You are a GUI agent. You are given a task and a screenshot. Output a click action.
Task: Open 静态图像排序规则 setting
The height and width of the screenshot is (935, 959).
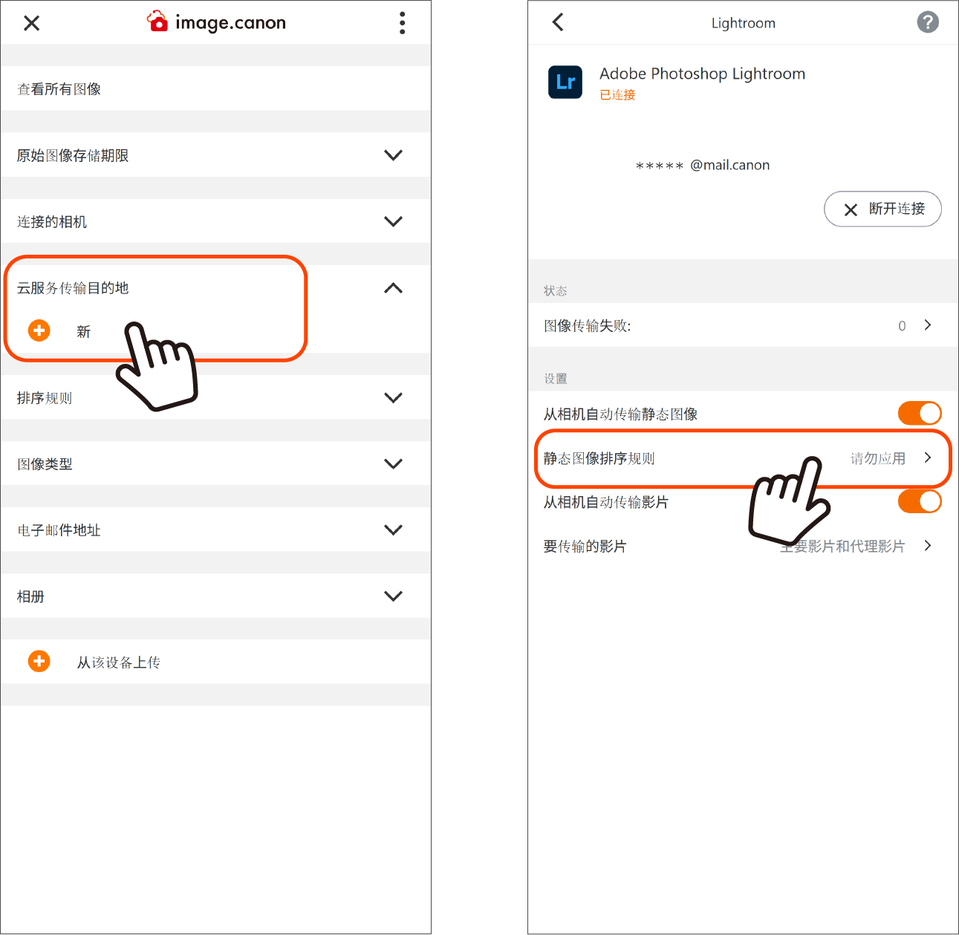tap(743, 458)
